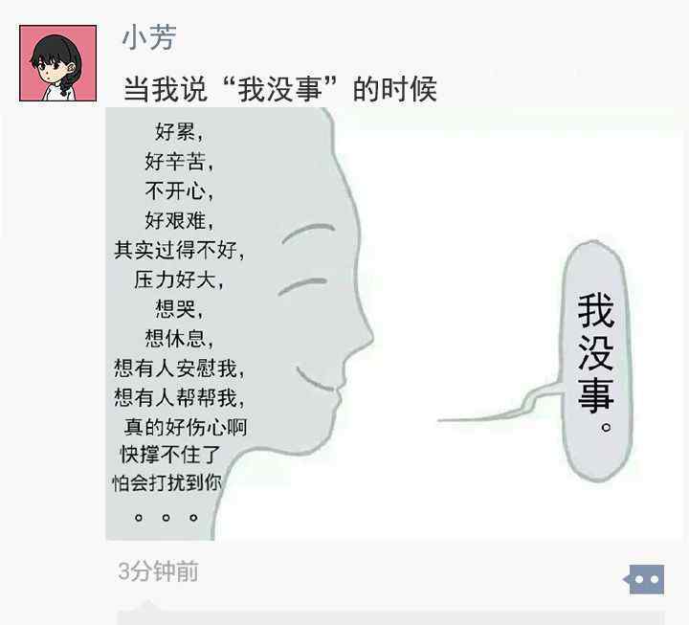Click the 我没事 speech bubble in the image
This screenshot has height=625, width=689.
(596, 361)
